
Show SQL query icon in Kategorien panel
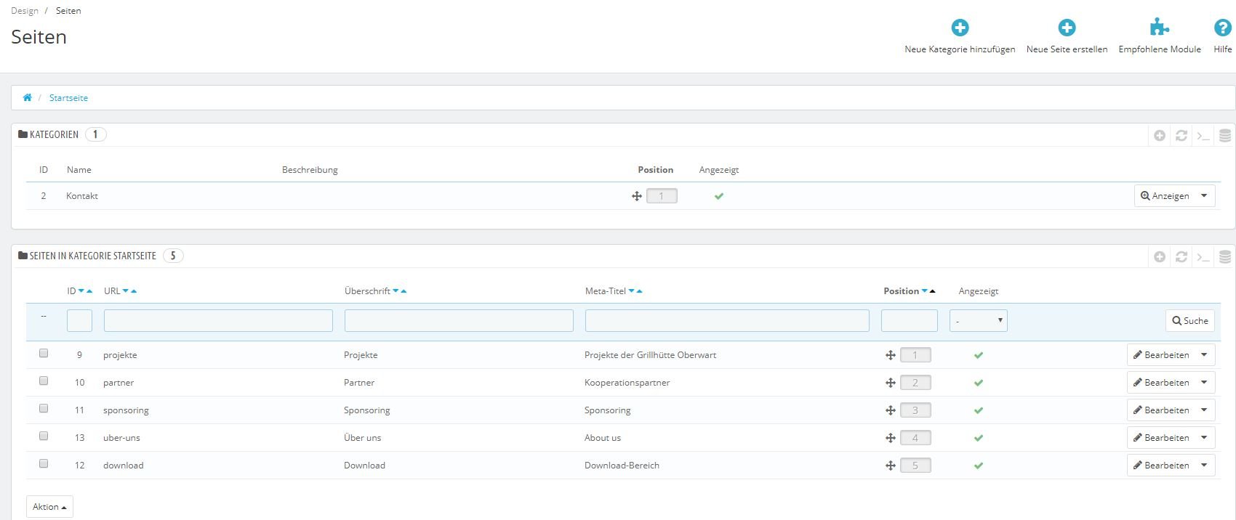coord(1203,136)
